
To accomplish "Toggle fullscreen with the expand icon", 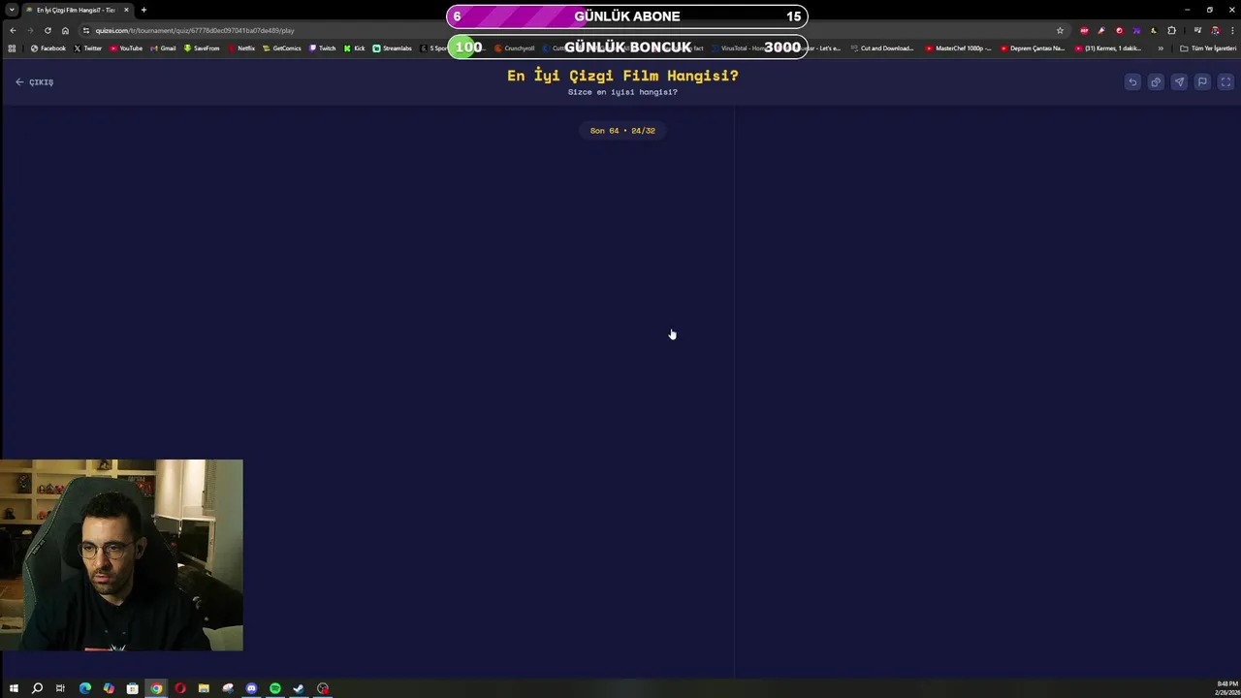I will [1225, 82].
